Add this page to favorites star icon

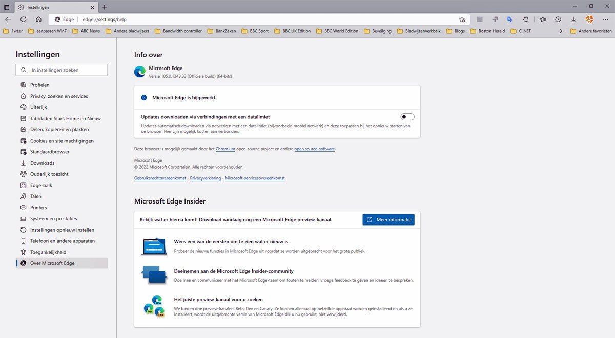[462, 19]
